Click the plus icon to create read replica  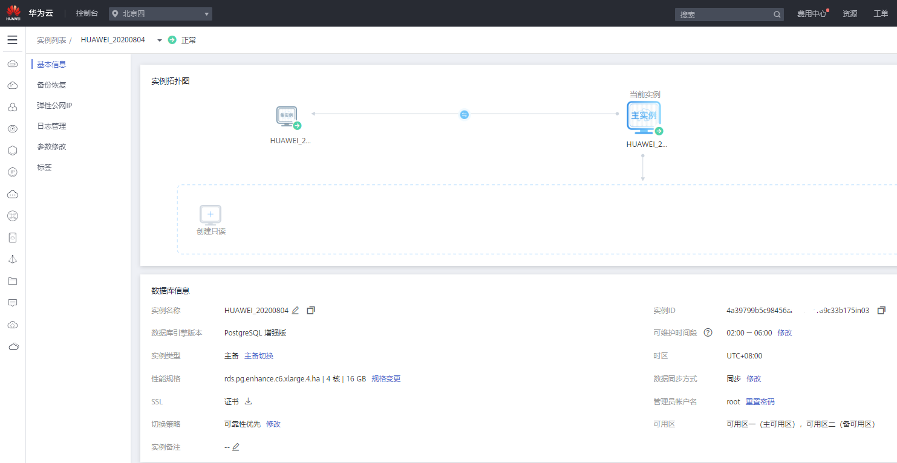(x=210, y=215)
